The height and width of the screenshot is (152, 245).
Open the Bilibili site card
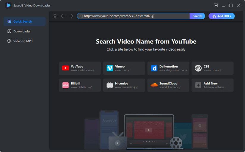pos(80,85)
